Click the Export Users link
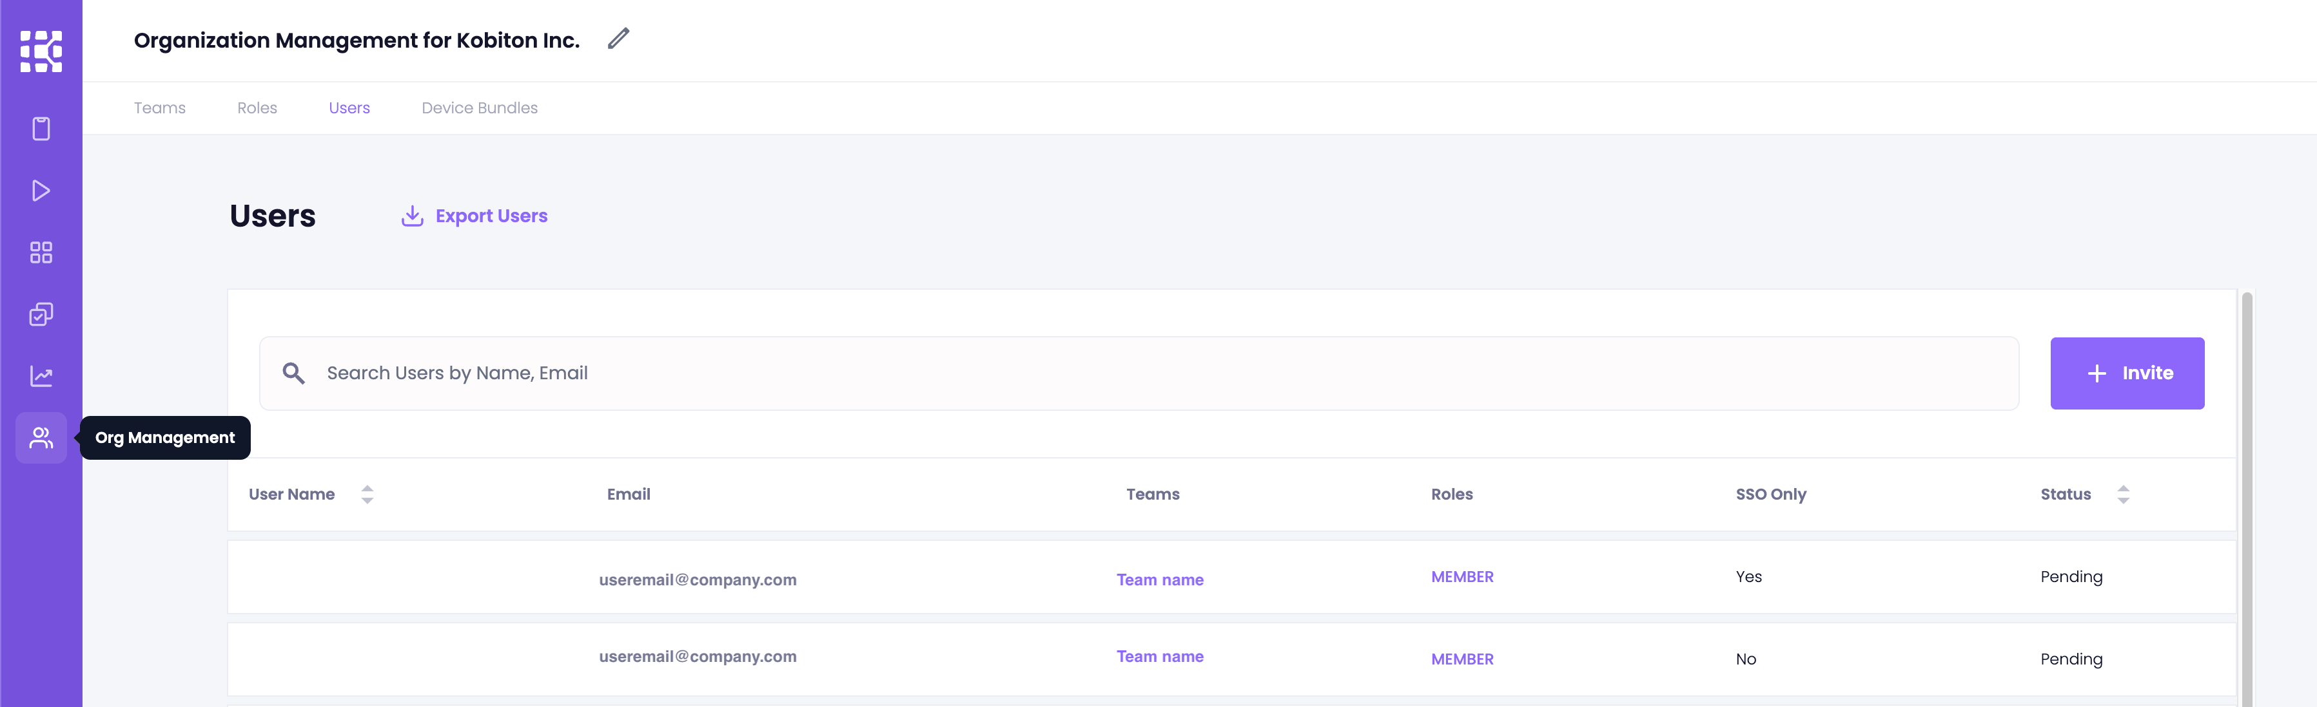2317x707 pixels. (x=491, y=216)
